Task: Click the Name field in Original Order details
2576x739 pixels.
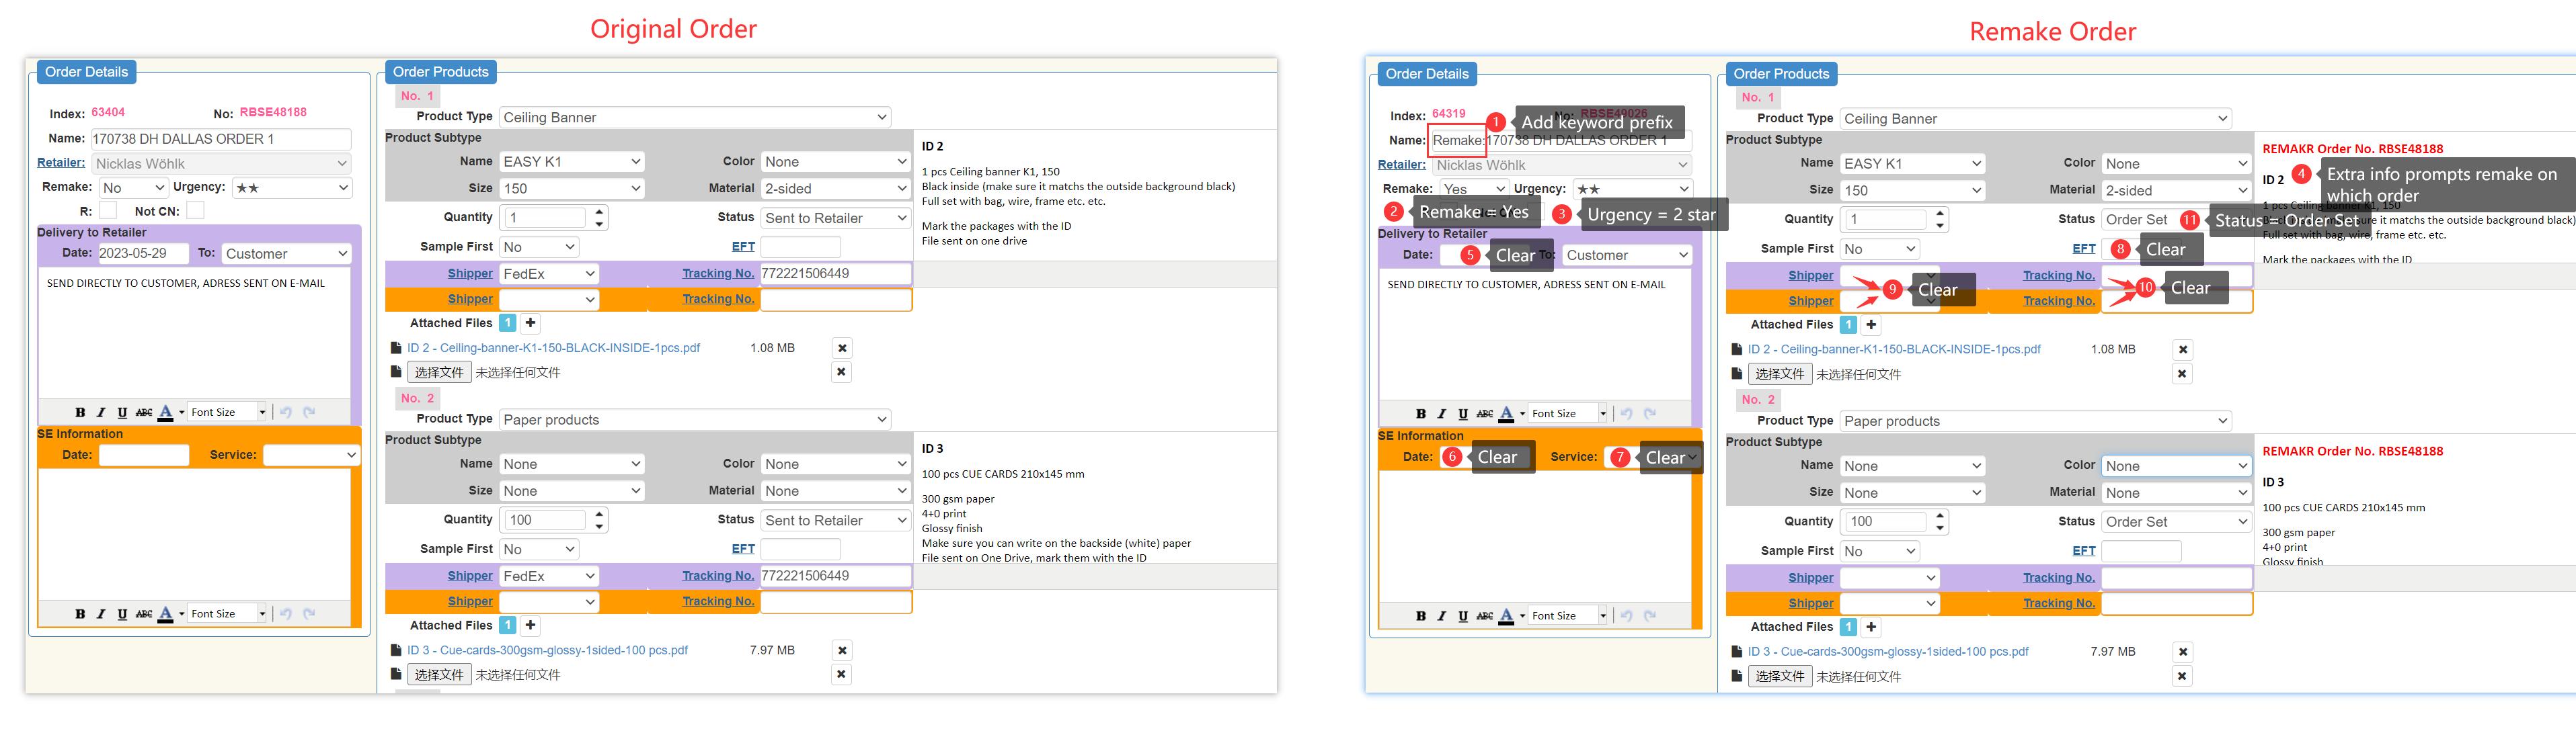Action: click(x=221, y=139)
